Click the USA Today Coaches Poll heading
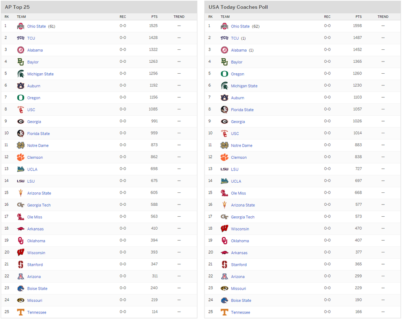The height and width of the screenshot is (319, 402). [238, 7]
